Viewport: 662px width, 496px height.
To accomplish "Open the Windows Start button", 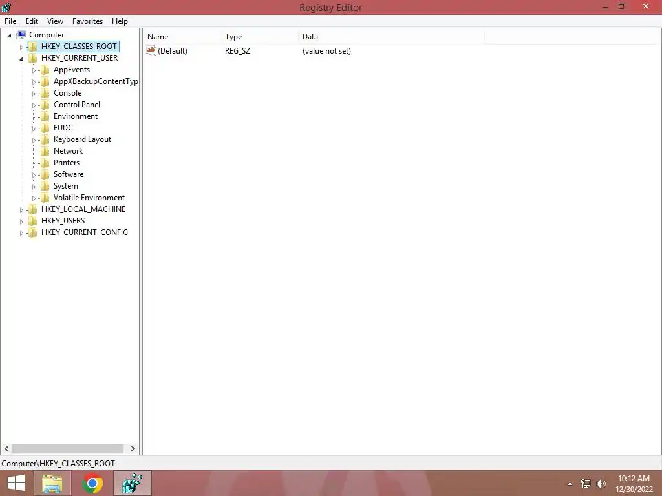I will [x=16, y=483].
